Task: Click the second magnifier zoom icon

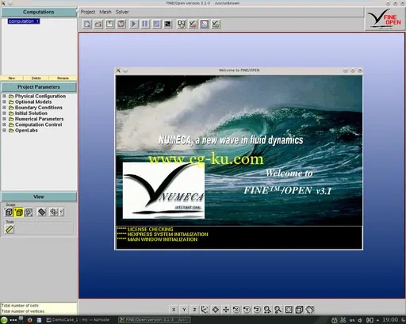Action: tap(278, 310)
